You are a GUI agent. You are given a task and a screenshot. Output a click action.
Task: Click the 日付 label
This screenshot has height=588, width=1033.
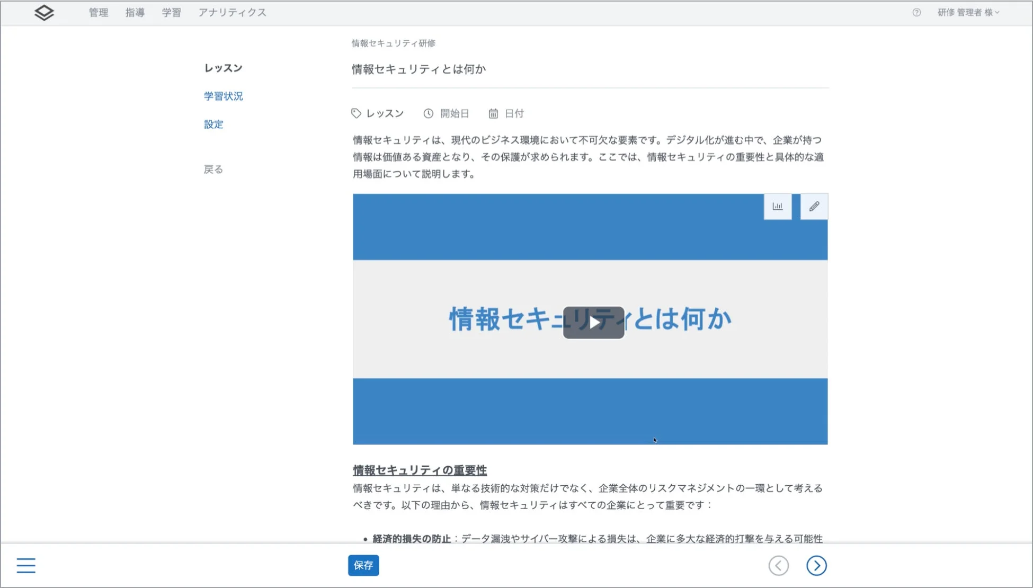tap(514, 113)
